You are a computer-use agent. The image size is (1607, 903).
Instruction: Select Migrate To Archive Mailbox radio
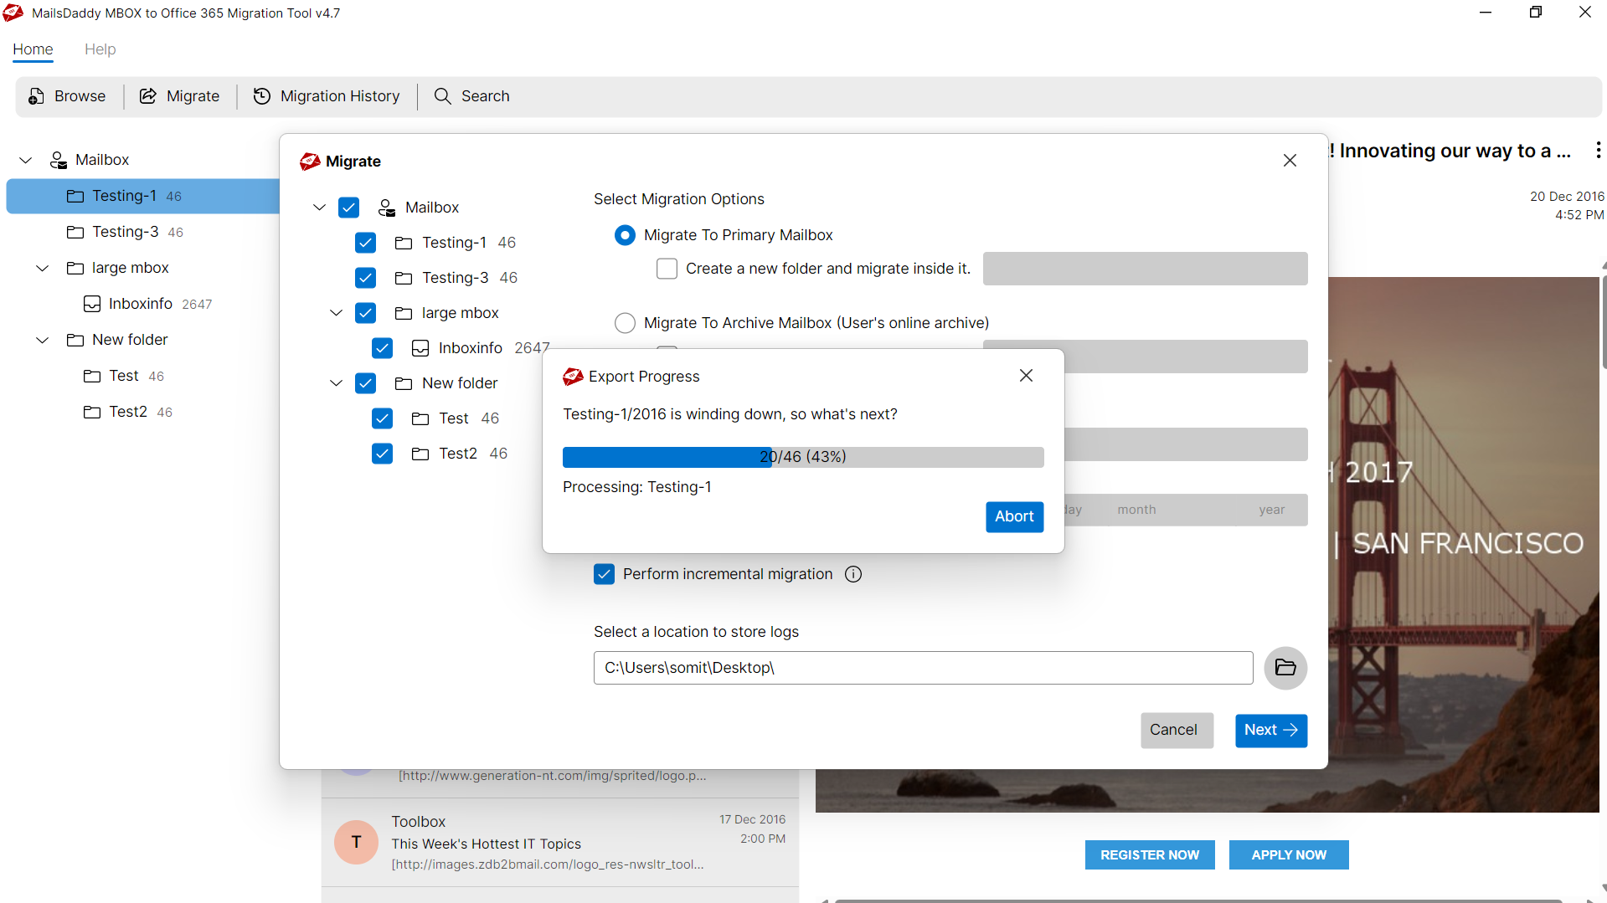[x=626, y=323]
